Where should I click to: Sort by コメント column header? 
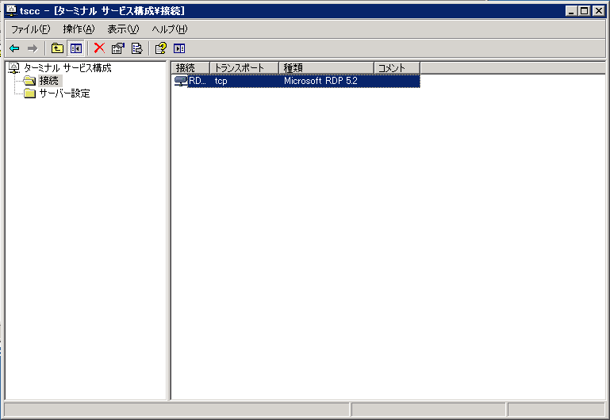tap(397, 68)
